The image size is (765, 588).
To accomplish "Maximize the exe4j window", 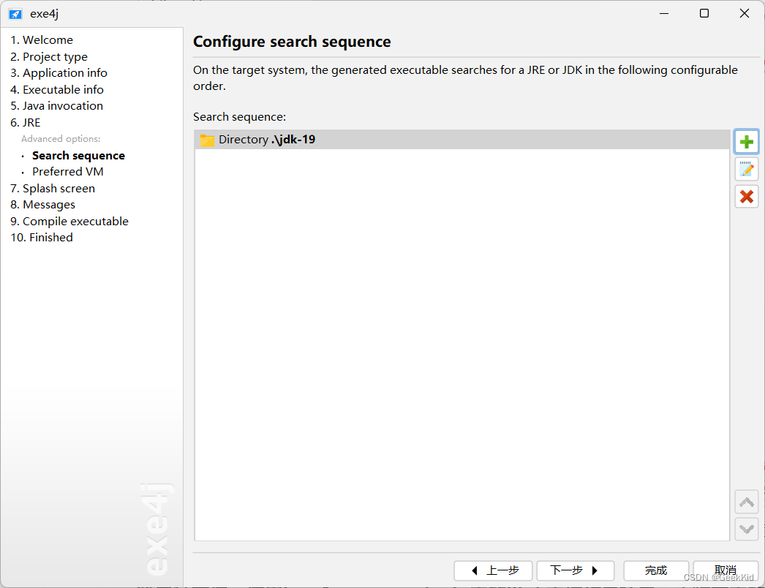I will click(704, 14).
